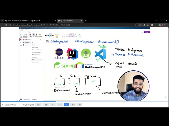
Task: Switch to the Masai LMS tab
Action: (x=44, y=20)
